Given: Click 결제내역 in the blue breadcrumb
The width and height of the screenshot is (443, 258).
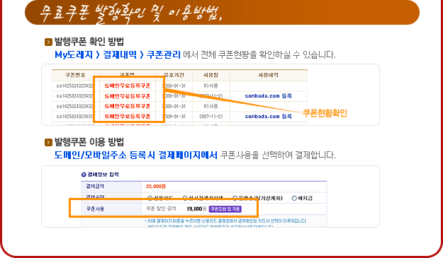Looking at the screenshot, I should 120,54.
